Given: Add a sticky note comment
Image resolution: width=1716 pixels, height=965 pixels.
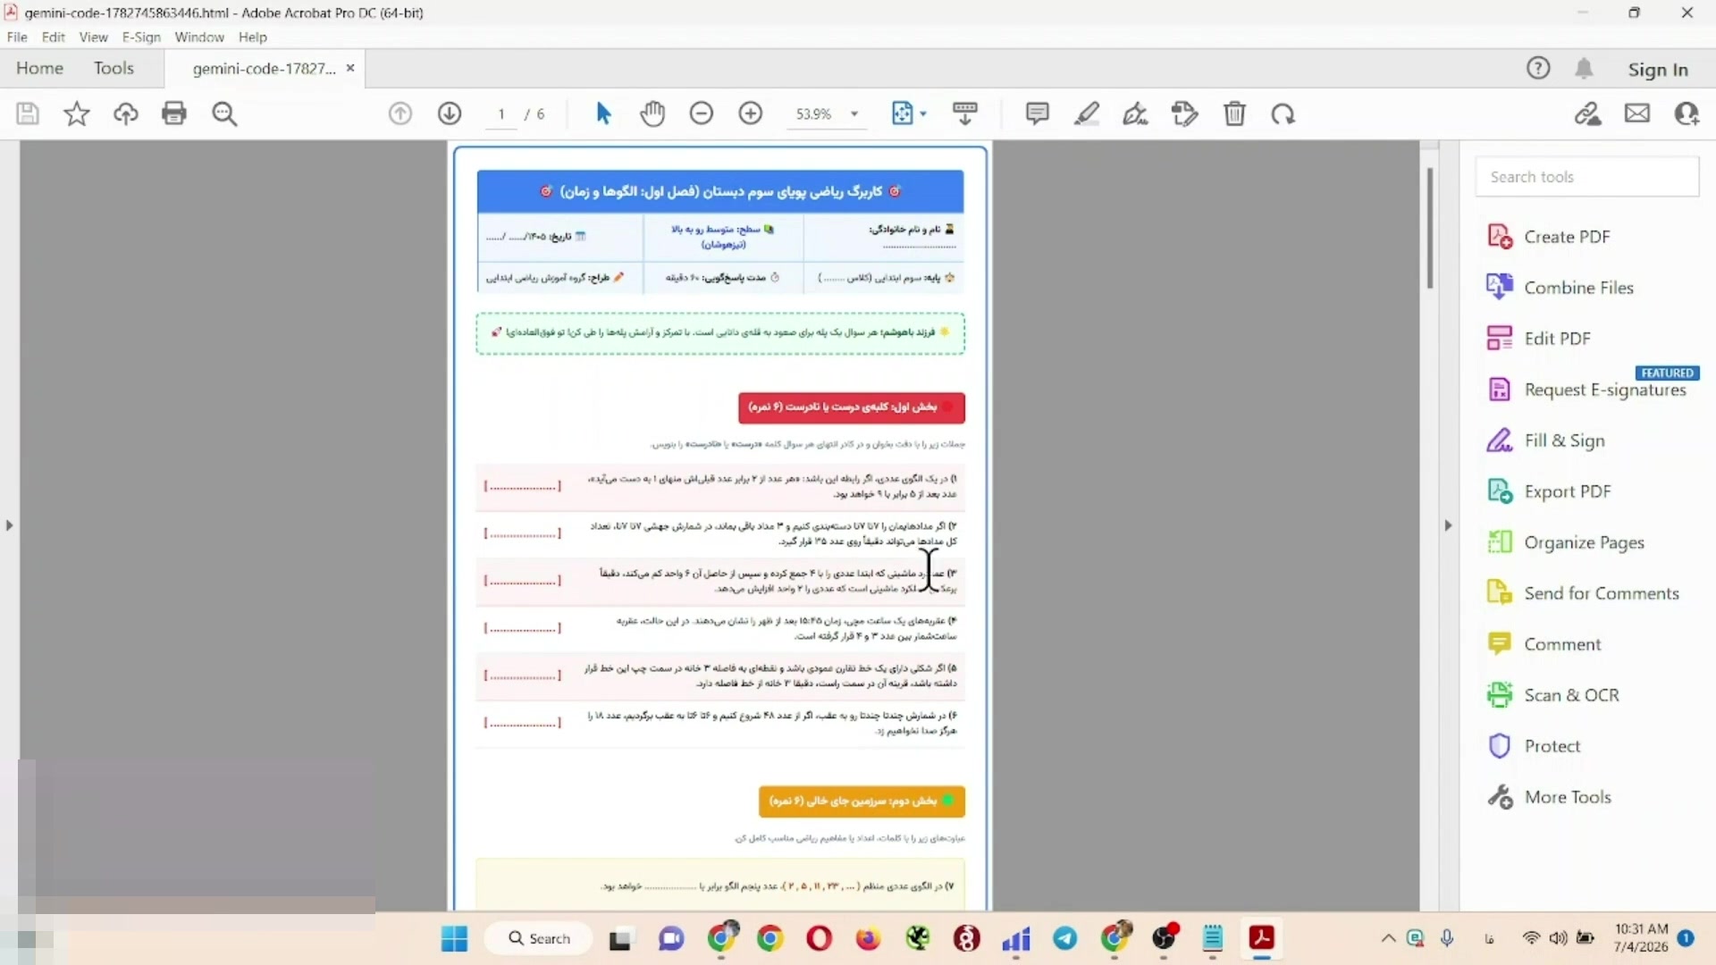Looking at the screenshot, I should click(1037, 113).
